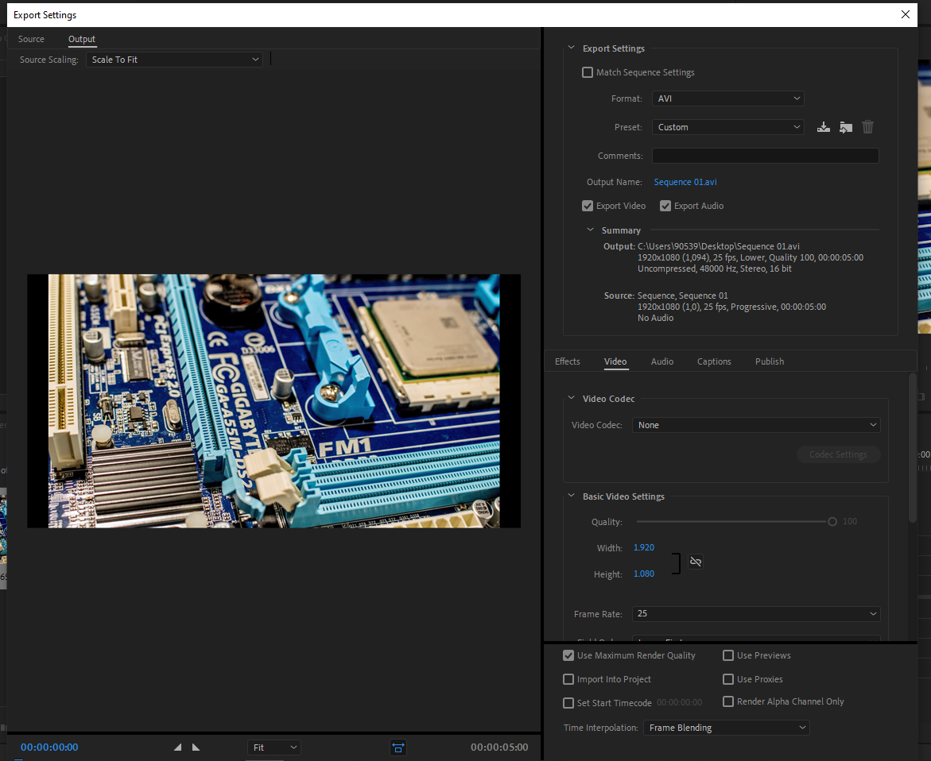931x761 pixels.
Task: Enable Match Sequence Settings checkbox
Action: [588, 72]
